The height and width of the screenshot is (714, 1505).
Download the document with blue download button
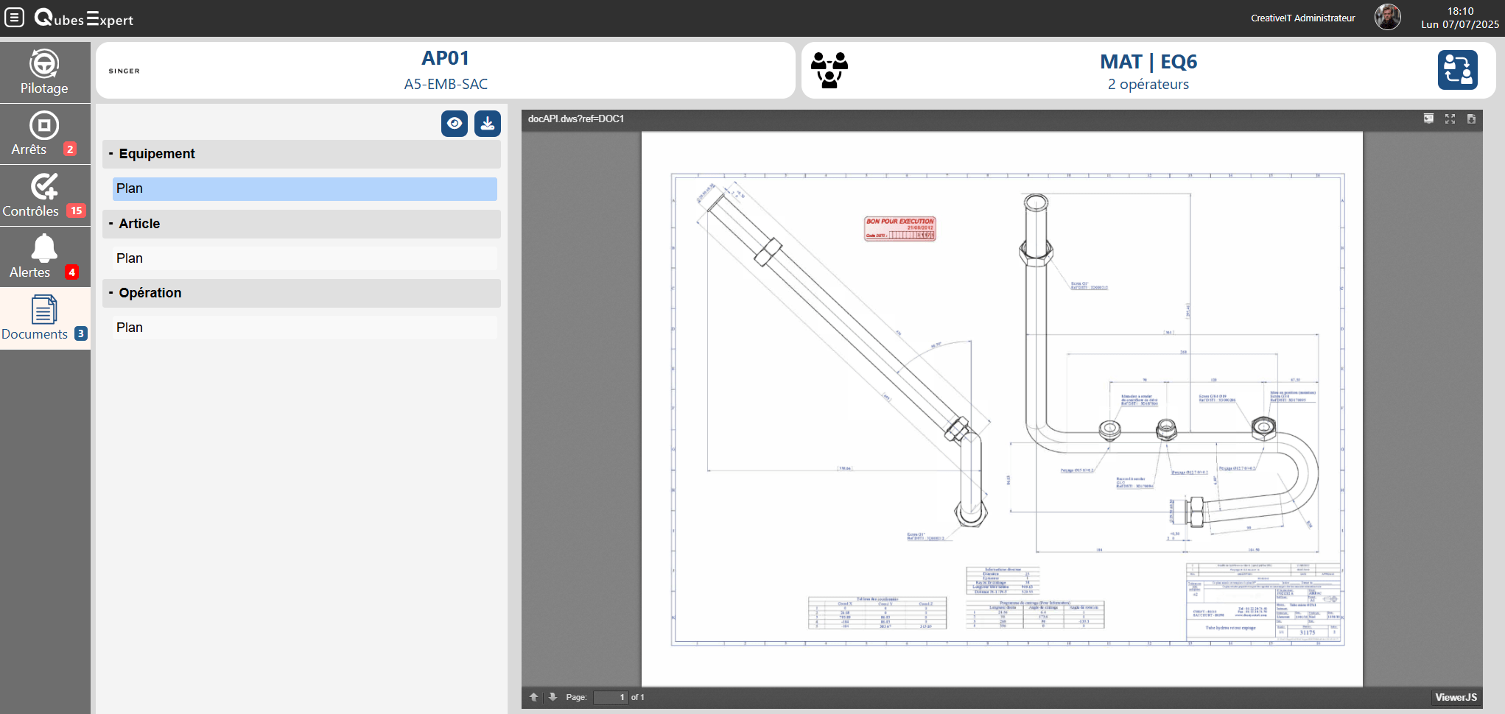click(x=487, y=124)
